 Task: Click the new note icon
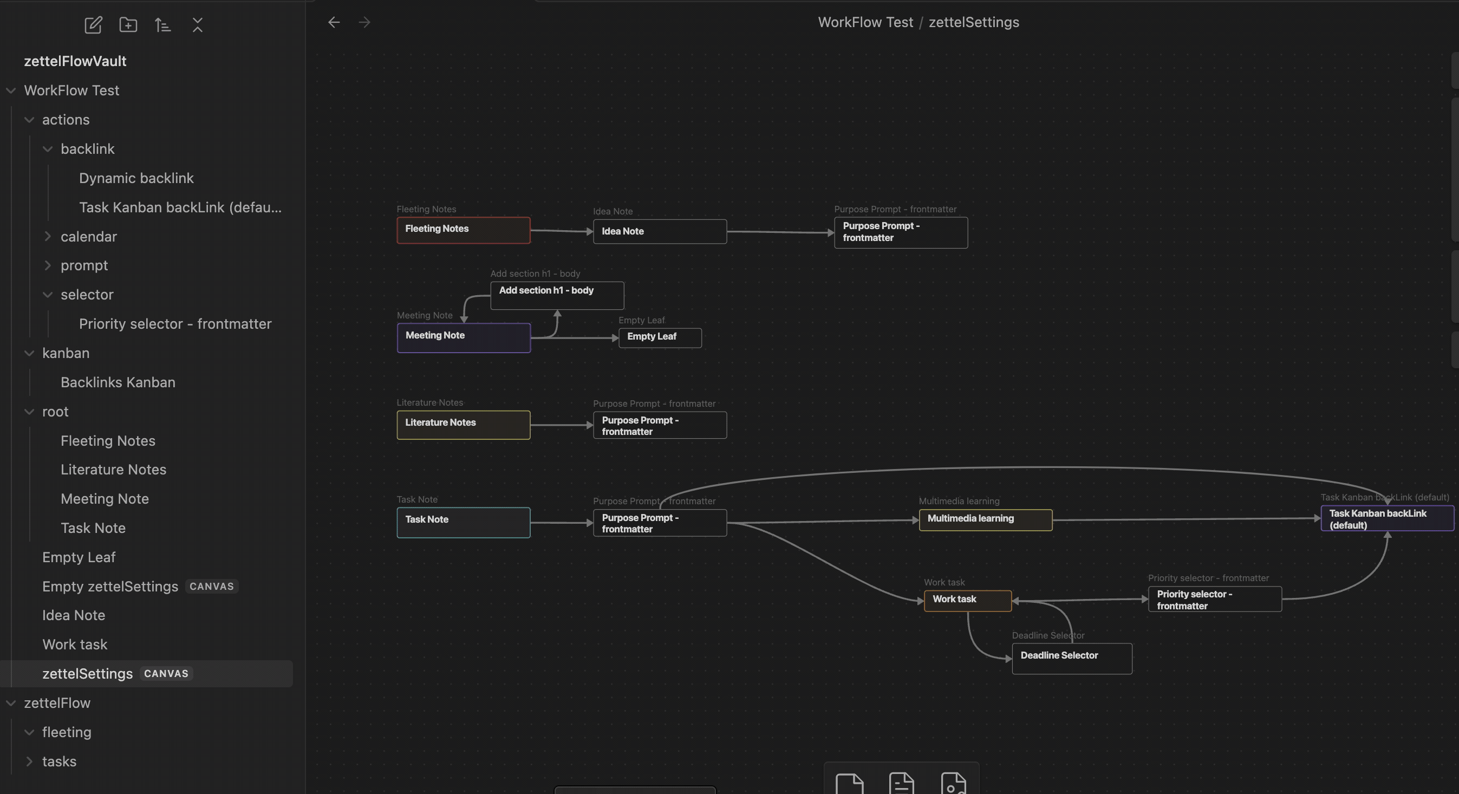point(93,25)
